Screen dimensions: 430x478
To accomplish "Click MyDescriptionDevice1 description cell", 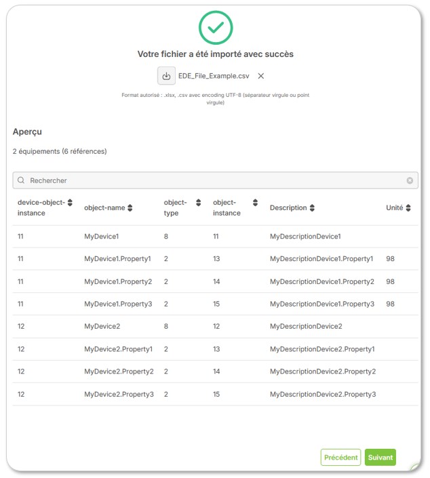I will point(305,236).
